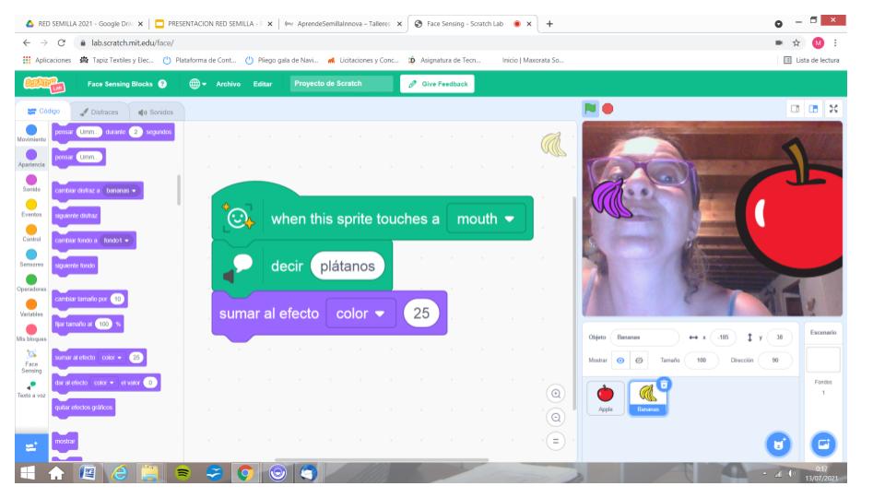Click the Give Feedback button

[x=437, y=84]
